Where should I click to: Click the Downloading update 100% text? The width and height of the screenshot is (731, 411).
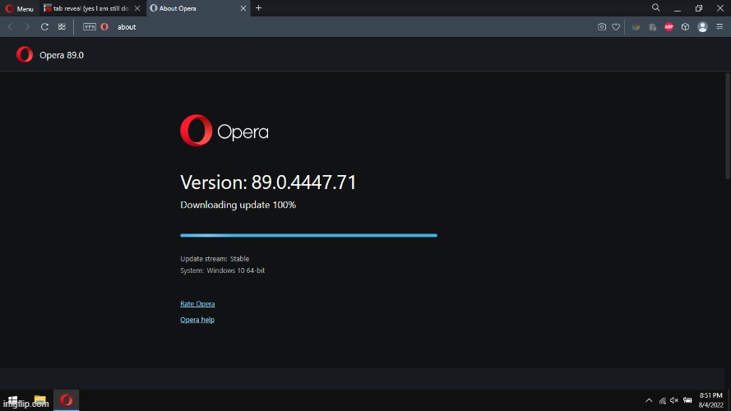point(238,205)
